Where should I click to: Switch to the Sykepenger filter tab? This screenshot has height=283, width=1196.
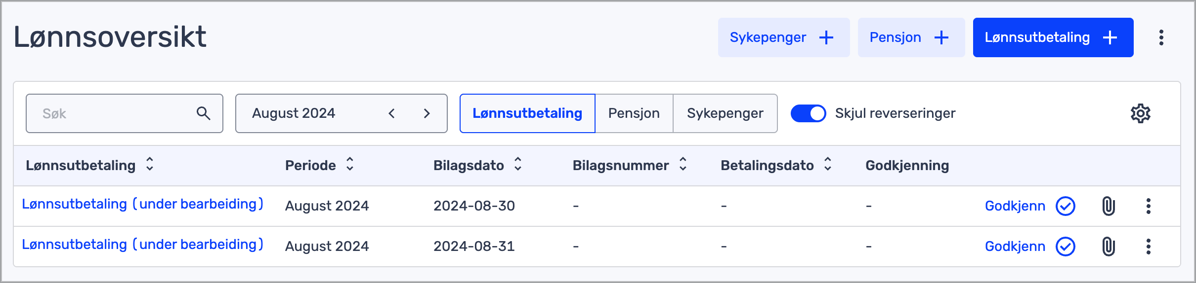pos(725,113)
